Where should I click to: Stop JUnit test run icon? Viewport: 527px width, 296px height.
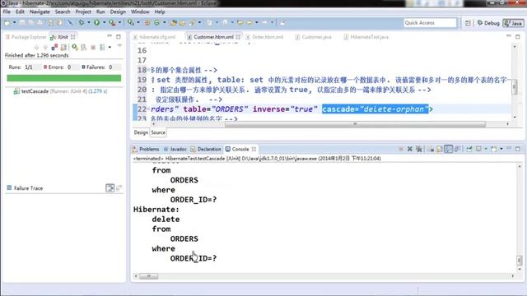[x=93, y=48]
